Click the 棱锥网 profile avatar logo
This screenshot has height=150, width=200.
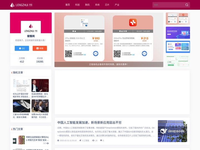tap(31, 27)
